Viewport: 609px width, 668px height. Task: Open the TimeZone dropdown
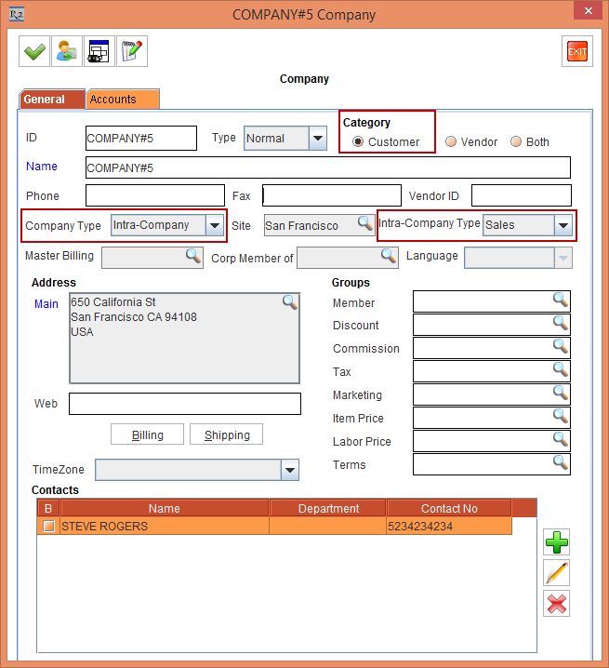coord(197,470)
